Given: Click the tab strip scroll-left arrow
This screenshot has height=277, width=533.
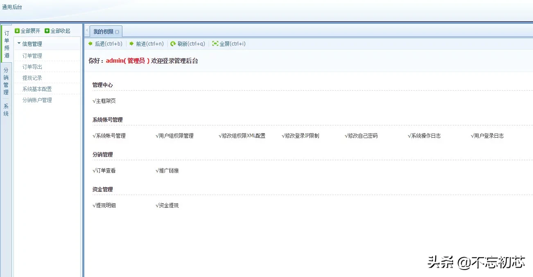Looking at the screenshot, I should 87,31.
